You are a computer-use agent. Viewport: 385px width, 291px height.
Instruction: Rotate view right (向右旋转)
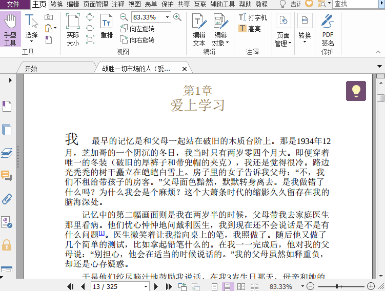pyautogui.click(x=137, y=40)
